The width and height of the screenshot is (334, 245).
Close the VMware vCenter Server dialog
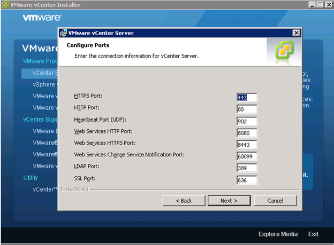(x=296, y=33)
